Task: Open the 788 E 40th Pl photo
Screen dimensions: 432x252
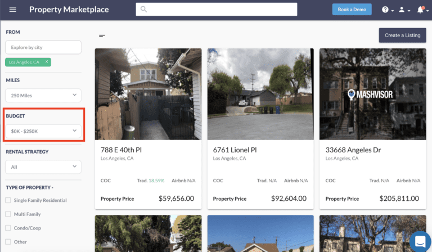Action: (148, 93)
